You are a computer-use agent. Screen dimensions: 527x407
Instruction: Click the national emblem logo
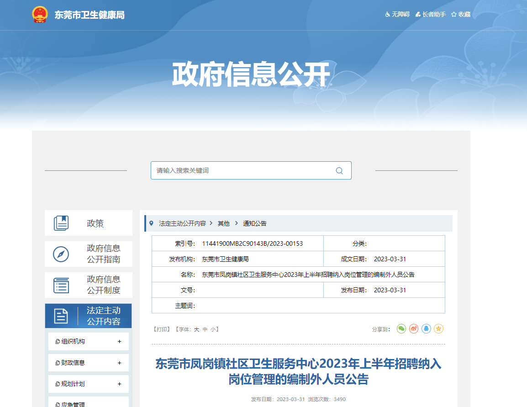tap(40, 15)
